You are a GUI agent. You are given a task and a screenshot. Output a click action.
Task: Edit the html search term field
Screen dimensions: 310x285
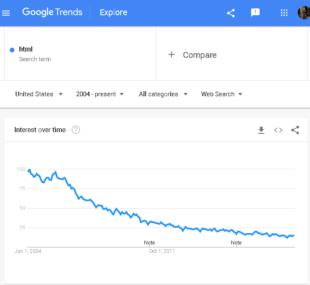click(x=80, y=54)
